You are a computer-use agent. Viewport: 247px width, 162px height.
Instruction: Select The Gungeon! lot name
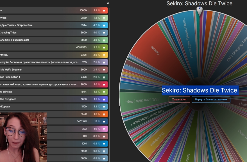8,99
